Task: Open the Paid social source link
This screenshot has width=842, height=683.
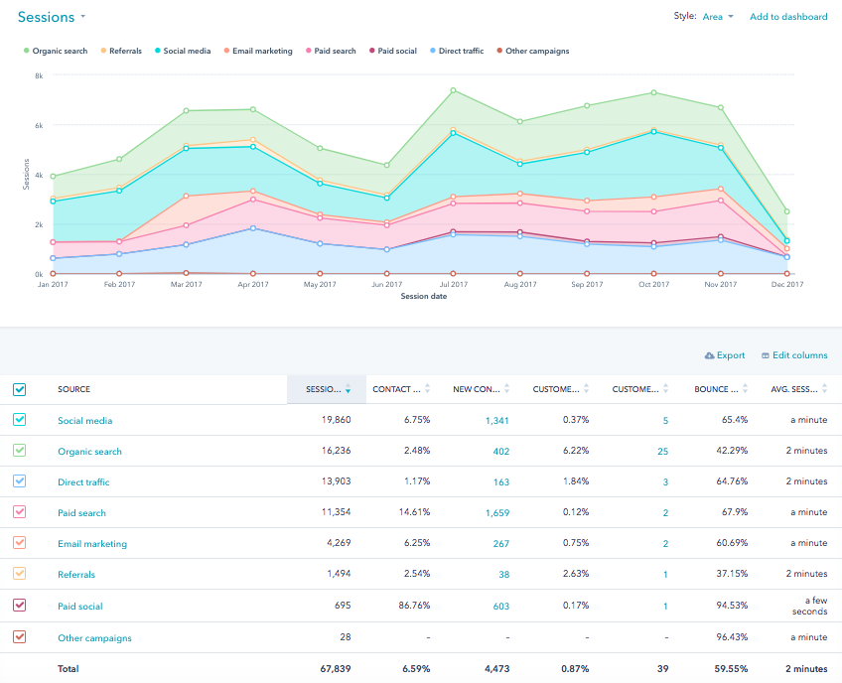Action: tap(80, 607)
